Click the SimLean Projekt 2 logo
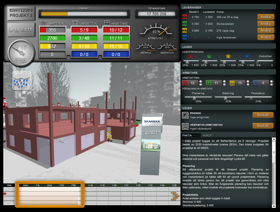This screenshot has width=280, height=212. tap(21, 13)
